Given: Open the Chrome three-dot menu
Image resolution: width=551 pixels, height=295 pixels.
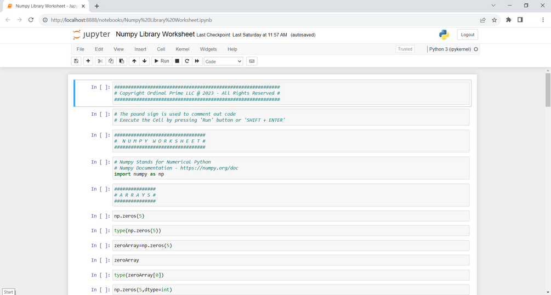Looking at the screenshot, I should [x=543, y=20].
